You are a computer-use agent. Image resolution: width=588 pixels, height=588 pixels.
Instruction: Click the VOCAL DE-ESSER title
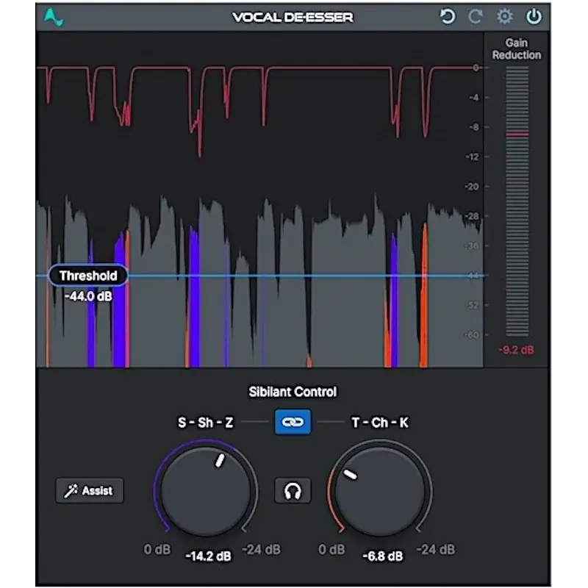pos(293,17)
